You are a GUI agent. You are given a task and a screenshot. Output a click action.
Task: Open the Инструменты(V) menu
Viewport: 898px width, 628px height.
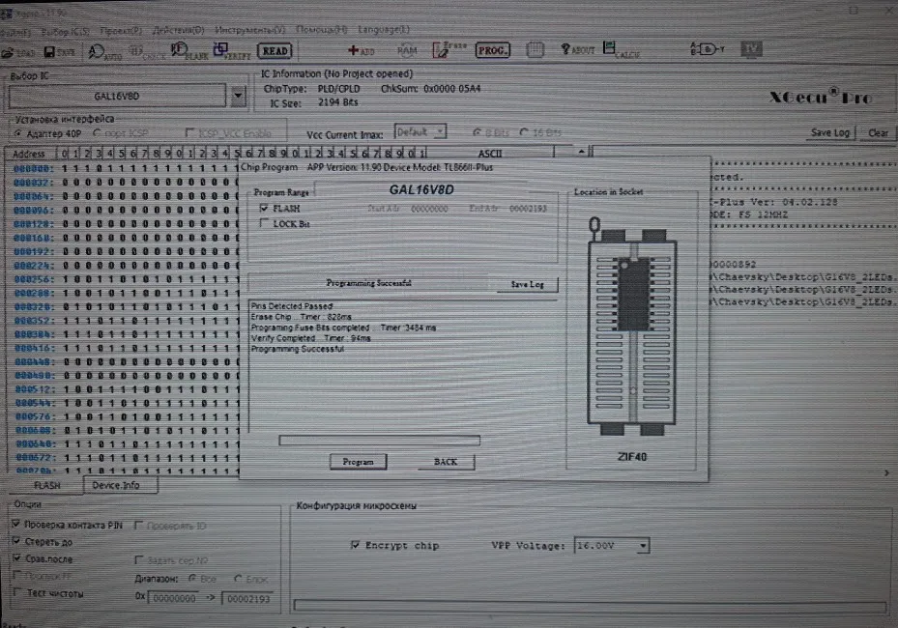tap(250, 30)
